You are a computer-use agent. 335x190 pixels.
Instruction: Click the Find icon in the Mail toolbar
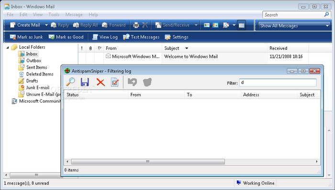[226, 25]
